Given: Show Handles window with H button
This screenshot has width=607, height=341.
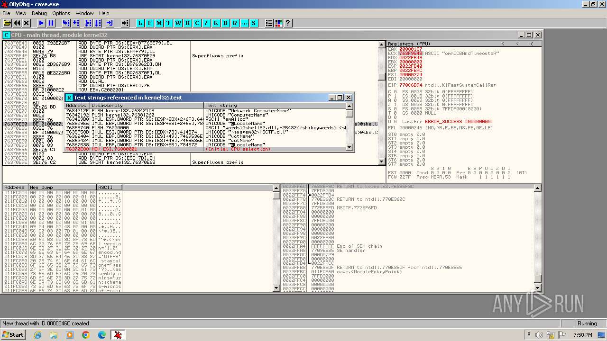Looking at the screenshot, I should coord(187,23).
